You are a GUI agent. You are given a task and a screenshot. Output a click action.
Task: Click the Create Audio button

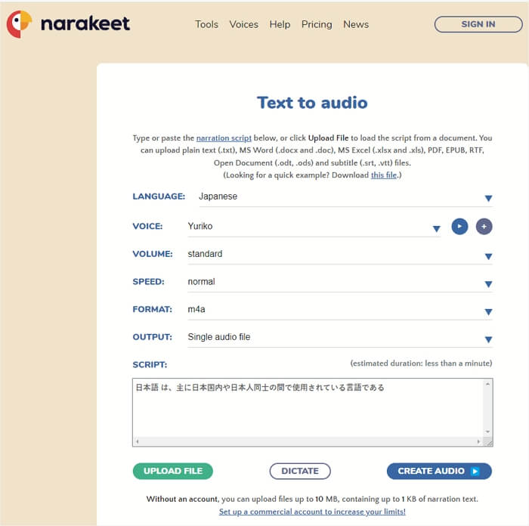439,471
